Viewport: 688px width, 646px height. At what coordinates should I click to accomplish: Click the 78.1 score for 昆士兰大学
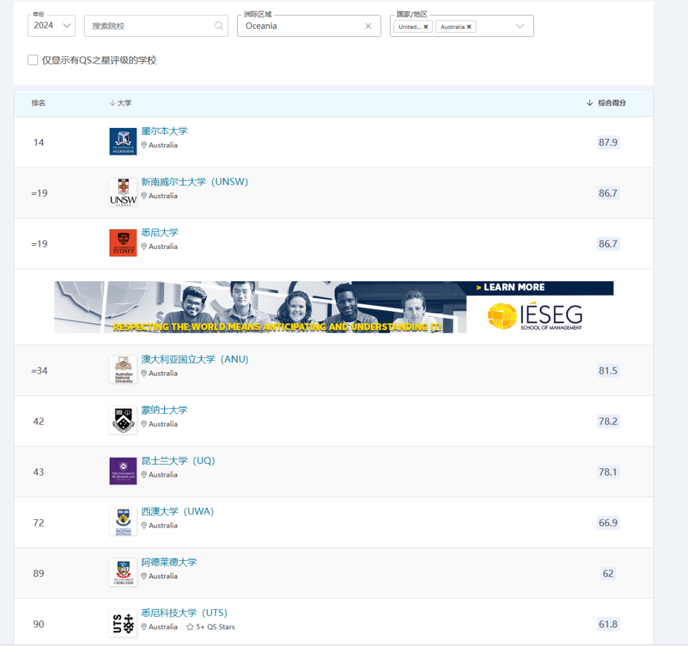(608, 472)
